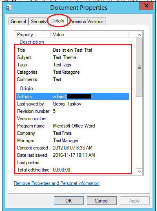Select the Last printed row

click(73, 163)
